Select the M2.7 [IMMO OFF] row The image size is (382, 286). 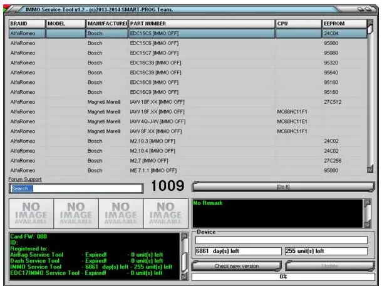coord(188,161)
